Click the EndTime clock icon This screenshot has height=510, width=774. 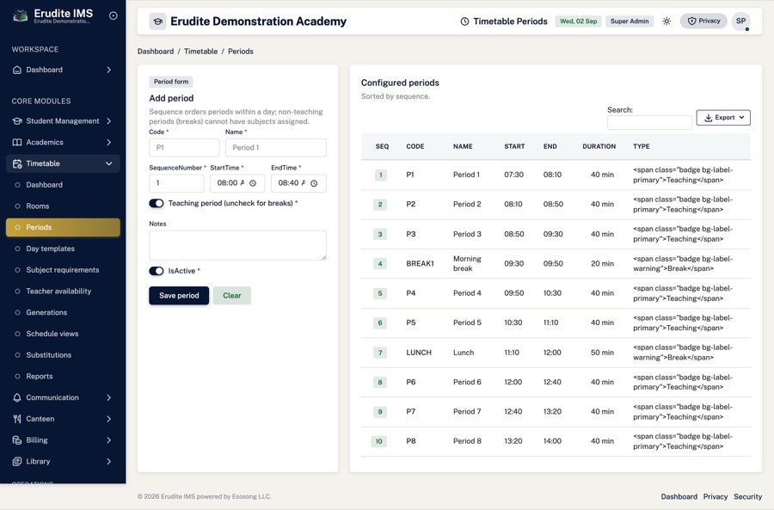(x=314, y=183)
